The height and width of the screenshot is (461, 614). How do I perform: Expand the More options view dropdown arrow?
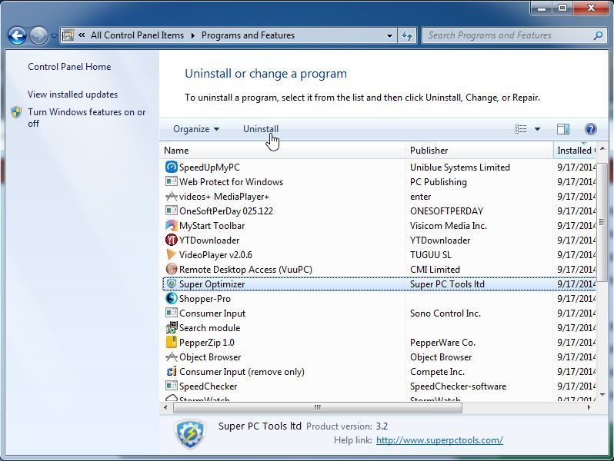coord(537,129)
